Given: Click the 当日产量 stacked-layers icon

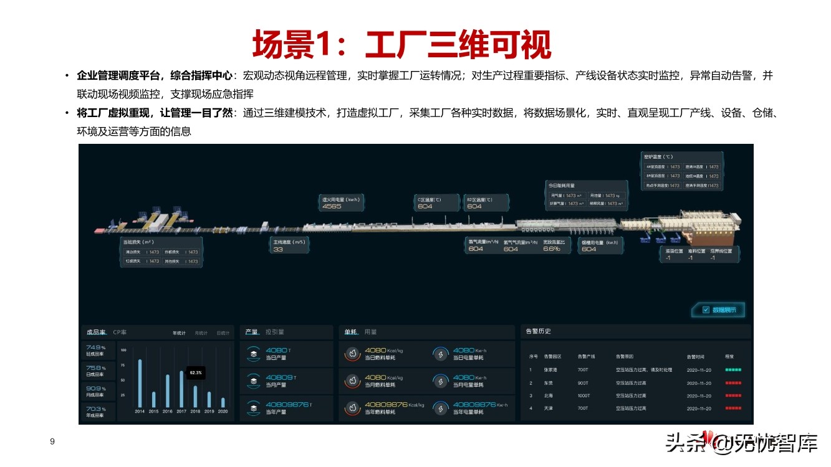Looking at the screenshot, I should click(x=253, y=354).
